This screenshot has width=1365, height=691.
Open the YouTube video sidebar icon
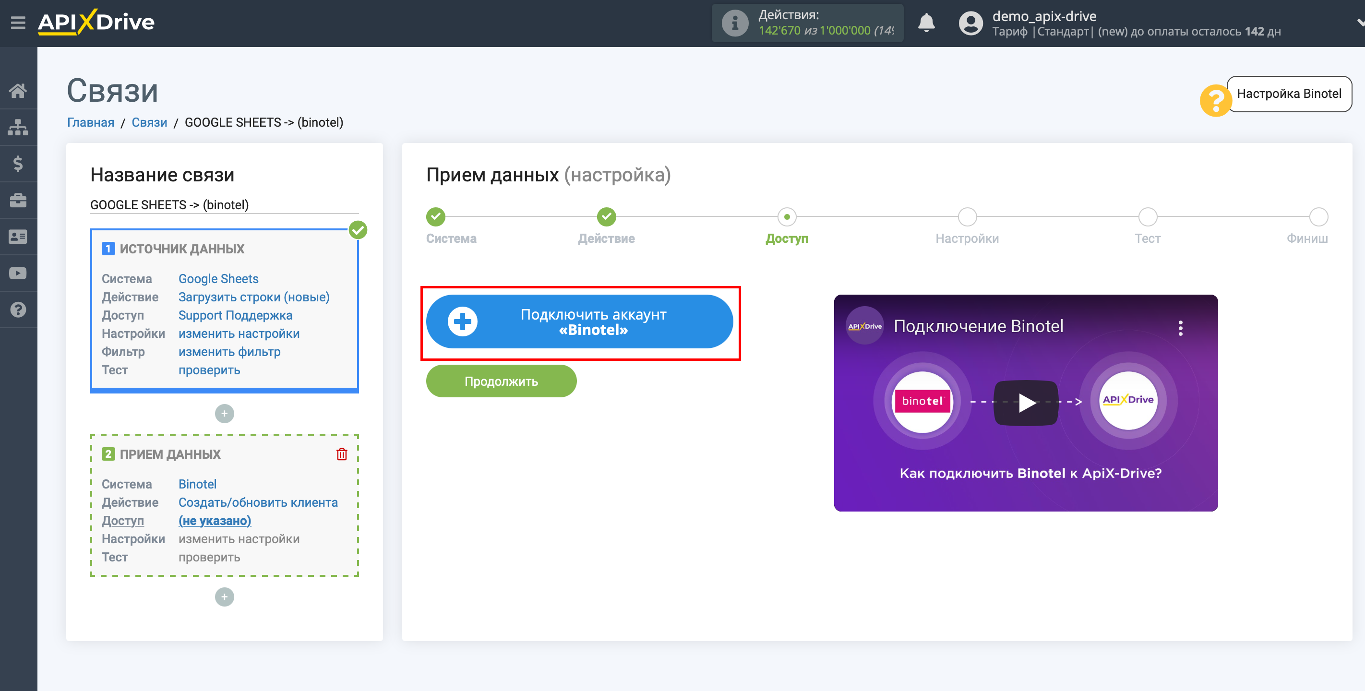click(x=18, y=274)
